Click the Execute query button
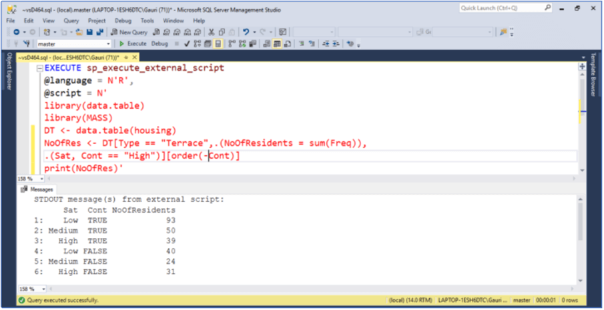The height and width of the screenshot is (310, 604). (x=132, y=44)
